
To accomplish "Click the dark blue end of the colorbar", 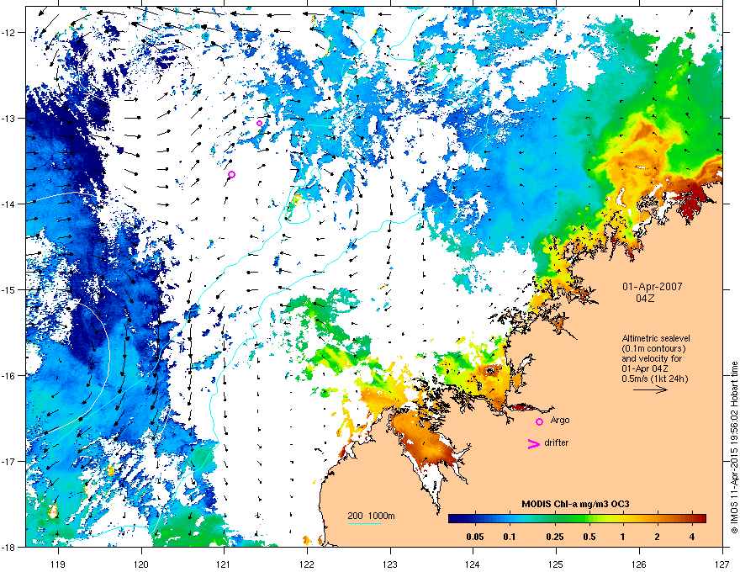I will click(456, 519).
